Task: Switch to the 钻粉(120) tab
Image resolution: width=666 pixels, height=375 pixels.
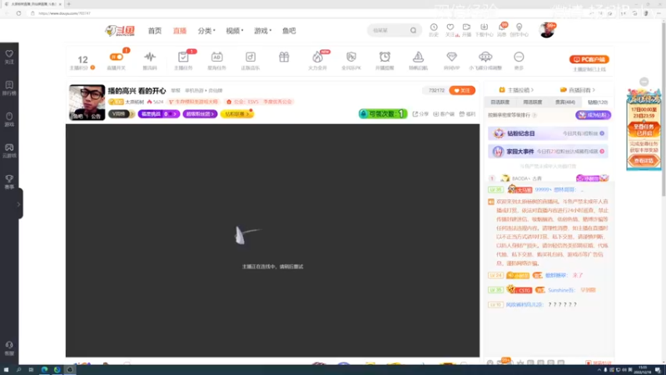Action: (597, 102)
